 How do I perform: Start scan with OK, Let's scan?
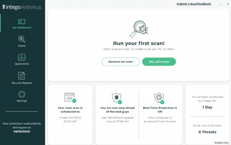pyautogui.click(x=159, y=62)
